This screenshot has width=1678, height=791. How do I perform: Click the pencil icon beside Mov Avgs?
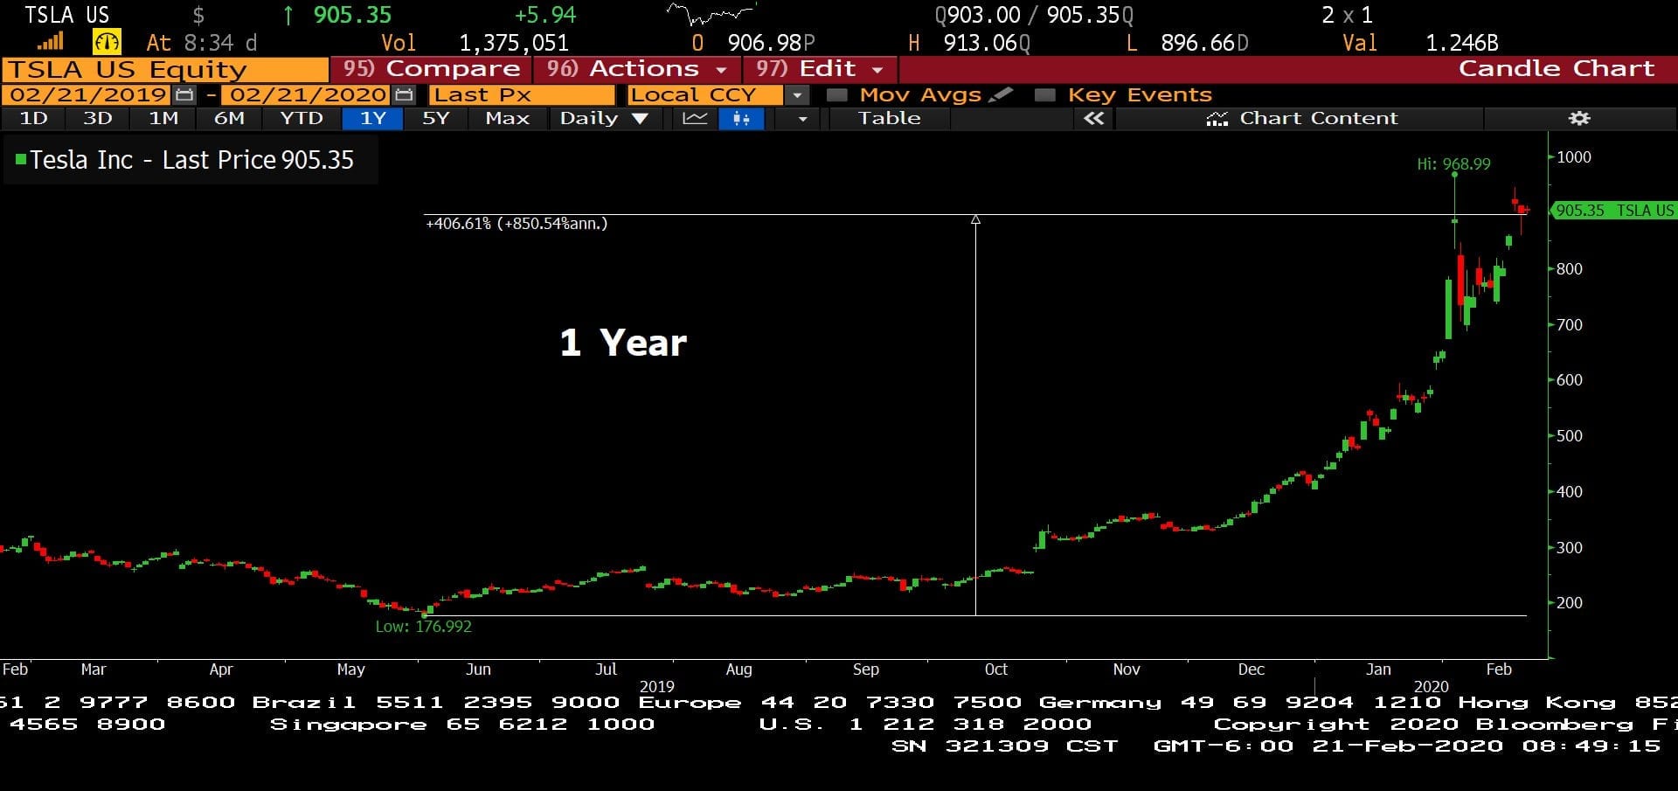tap(1001, 94)
